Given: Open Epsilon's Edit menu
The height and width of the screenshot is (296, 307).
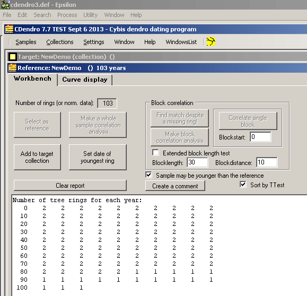Looking at the screenshot, I should 22,15.
